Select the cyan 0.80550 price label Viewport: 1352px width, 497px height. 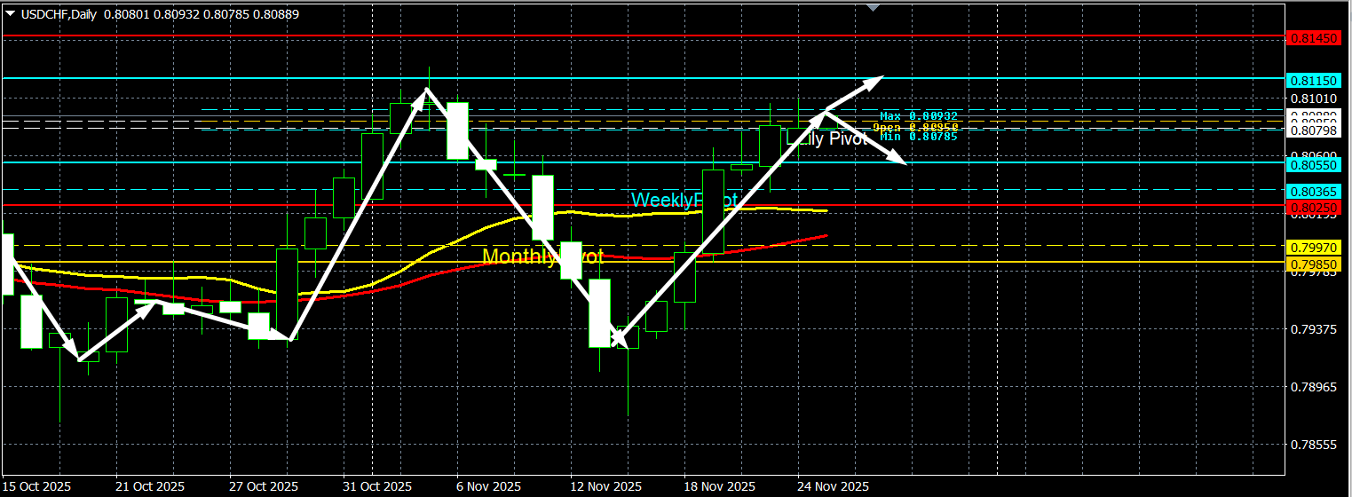click(1314, 164)
